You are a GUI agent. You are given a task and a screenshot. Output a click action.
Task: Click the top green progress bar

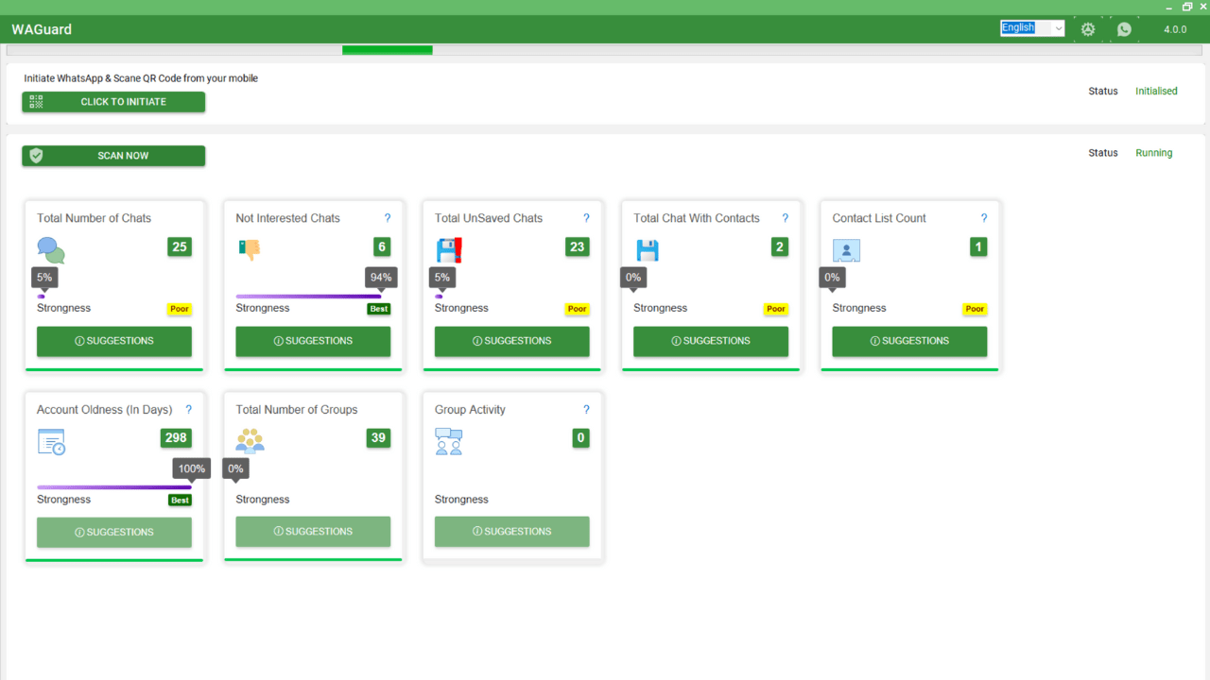coord(388,50)
